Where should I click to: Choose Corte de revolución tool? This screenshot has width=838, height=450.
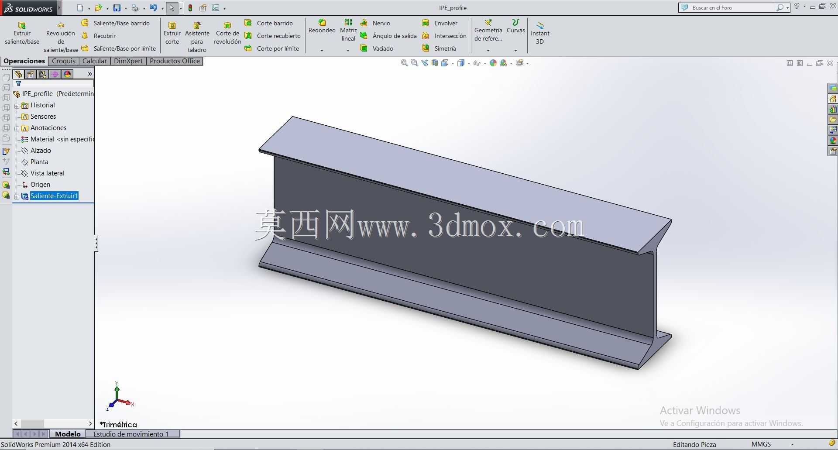(227, 34)
